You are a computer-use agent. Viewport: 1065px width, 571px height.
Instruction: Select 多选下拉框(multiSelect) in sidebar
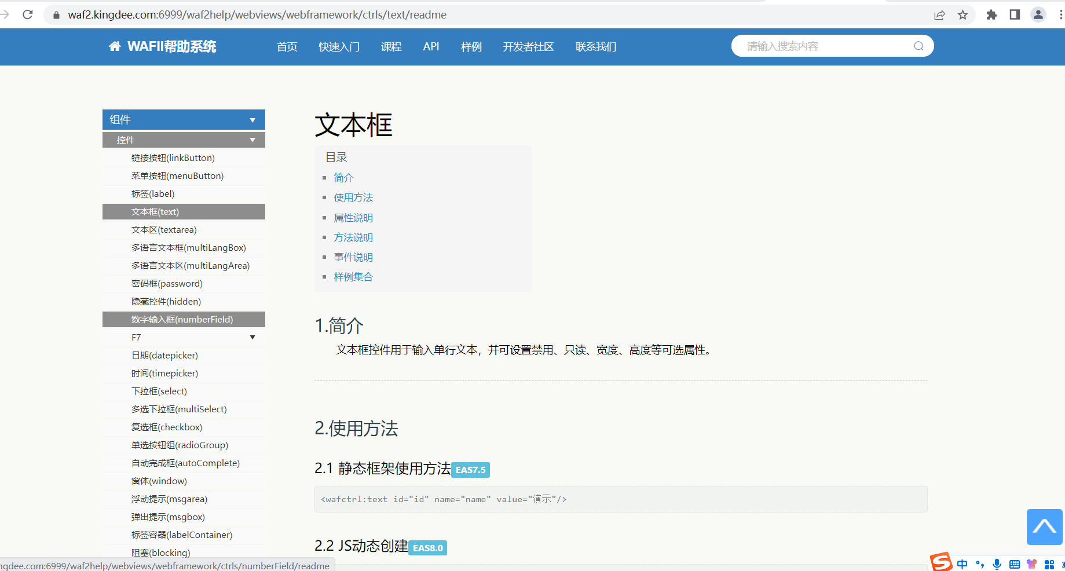(x=184, y=409)
